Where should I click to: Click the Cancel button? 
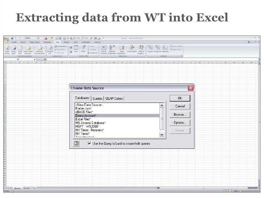click(180, 106)
